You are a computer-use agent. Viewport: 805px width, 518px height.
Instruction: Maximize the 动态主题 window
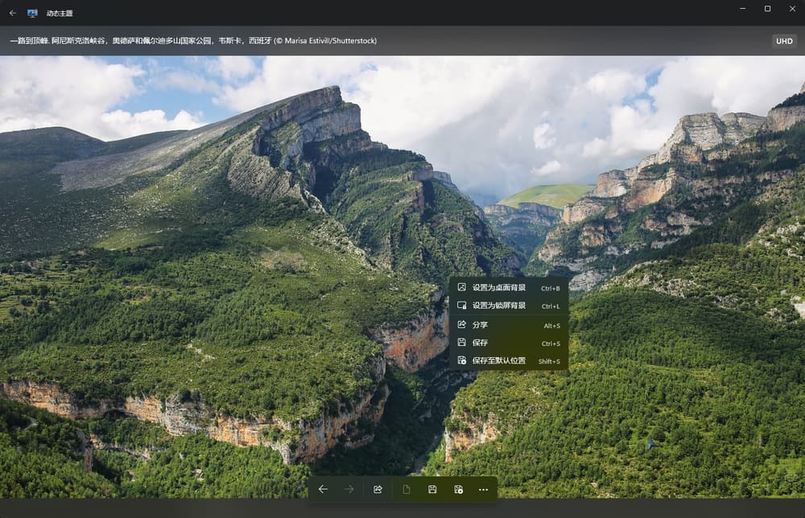(x=767, y=9)
